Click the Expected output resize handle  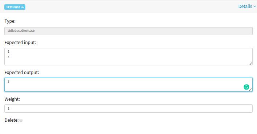coord(250,90)
